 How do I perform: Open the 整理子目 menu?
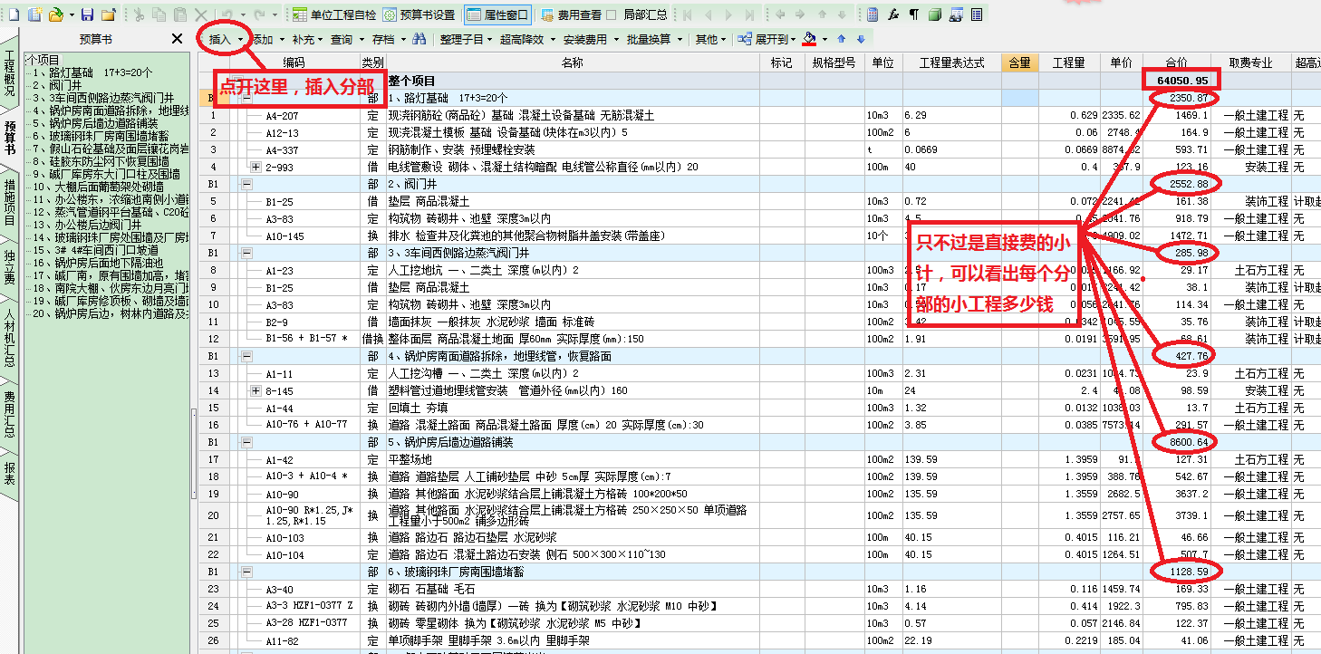[465, 39]
